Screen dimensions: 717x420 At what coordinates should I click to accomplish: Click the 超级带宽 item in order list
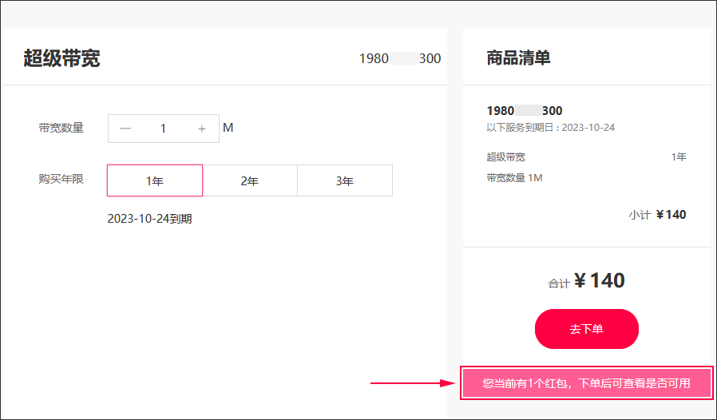(x=505, y=157)
